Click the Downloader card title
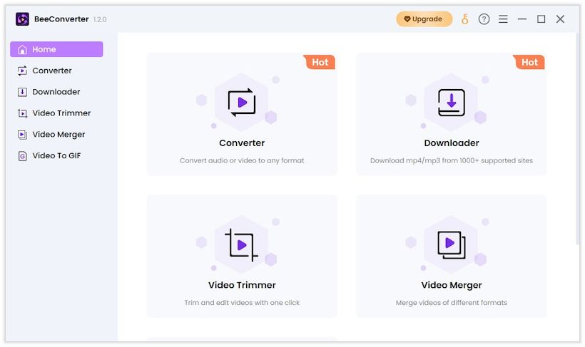The height and width of the screenshot is (347, 585). pyautogui.click(x=452, y=143)
